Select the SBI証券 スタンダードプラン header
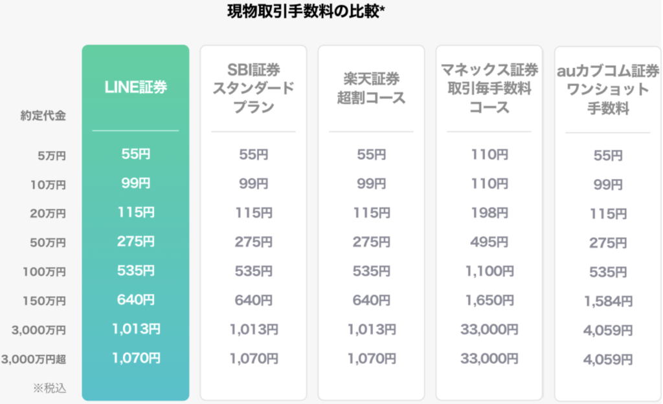This screenshot has height=404, width=663. click(253, 88)
